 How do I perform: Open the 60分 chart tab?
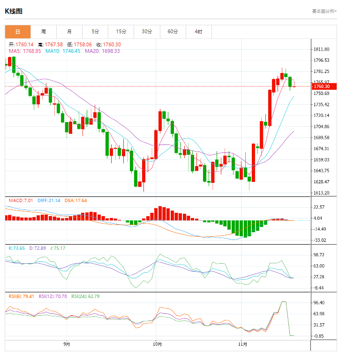[x=173, y=32]
